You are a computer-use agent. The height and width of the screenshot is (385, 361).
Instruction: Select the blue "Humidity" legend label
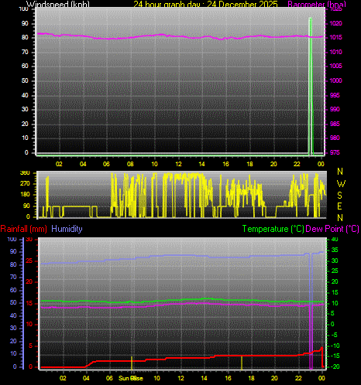pyautogui.click(x=67, y=229)
